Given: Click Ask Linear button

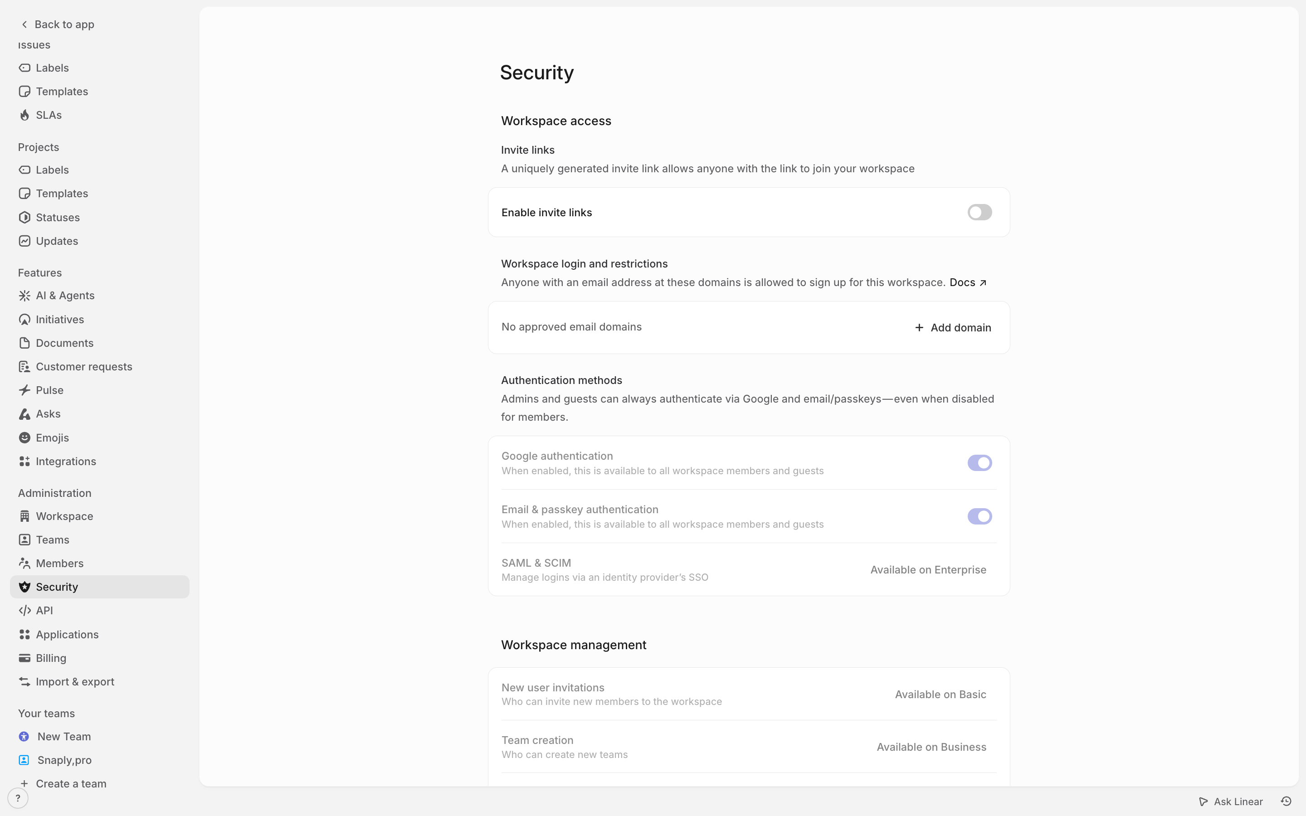Looking at the screenshot, I should pos(1230,801).
